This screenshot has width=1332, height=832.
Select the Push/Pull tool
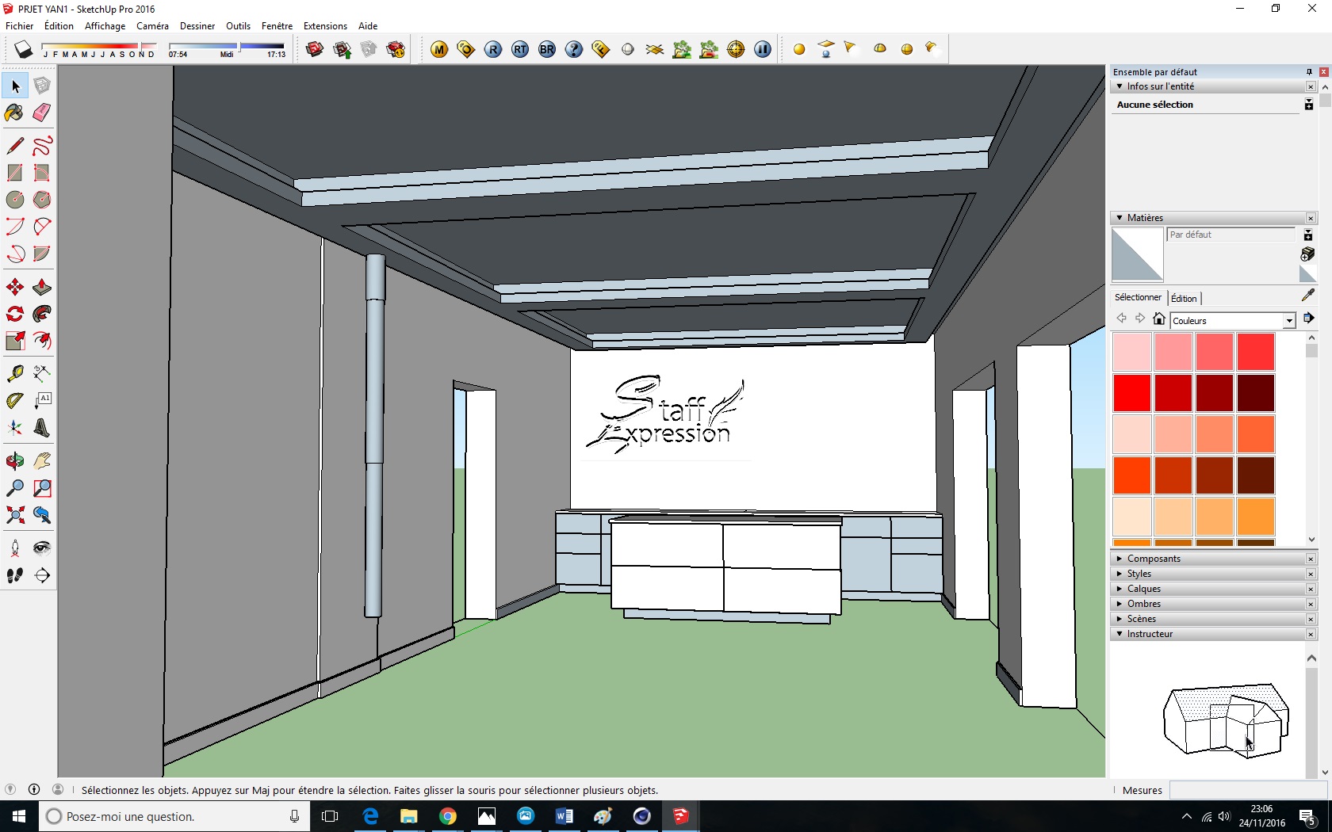click(x=42, y=287)
